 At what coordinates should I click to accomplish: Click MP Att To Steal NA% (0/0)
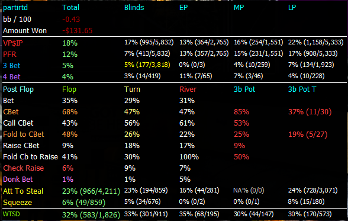coord(249,191)
